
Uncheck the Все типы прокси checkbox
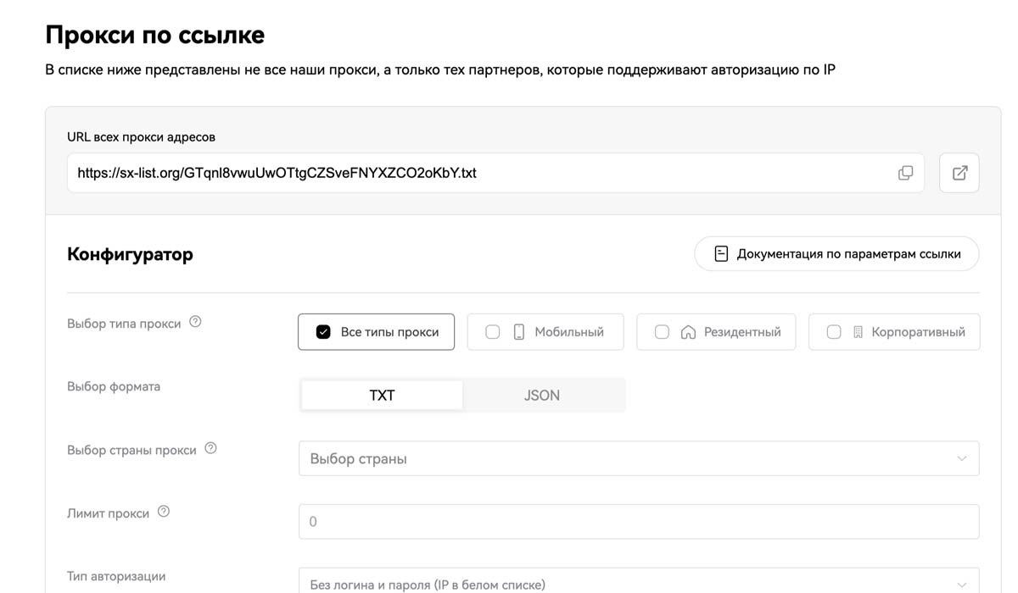(323, 332)
